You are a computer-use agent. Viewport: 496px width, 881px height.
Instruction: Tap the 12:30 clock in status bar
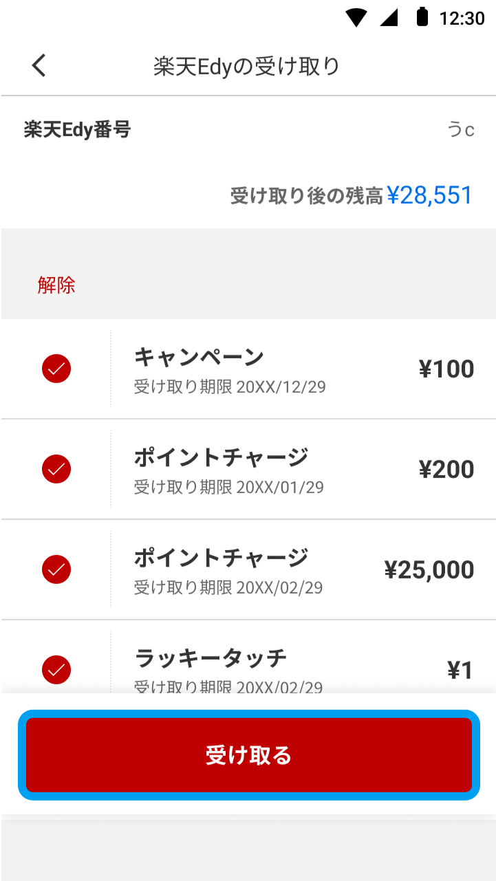(x=462, y=19)
